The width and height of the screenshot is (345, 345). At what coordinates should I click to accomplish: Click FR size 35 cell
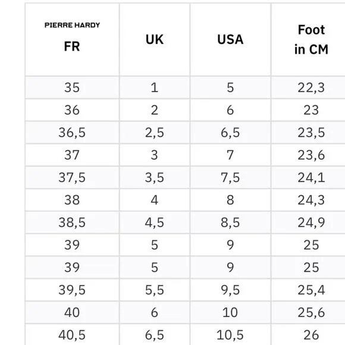[x=72, y=87]
